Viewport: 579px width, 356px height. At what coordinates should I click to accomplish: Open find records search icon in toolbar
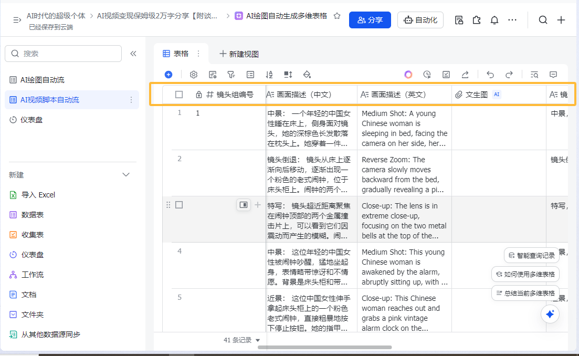pyautogui.click(x=534, y=75)
